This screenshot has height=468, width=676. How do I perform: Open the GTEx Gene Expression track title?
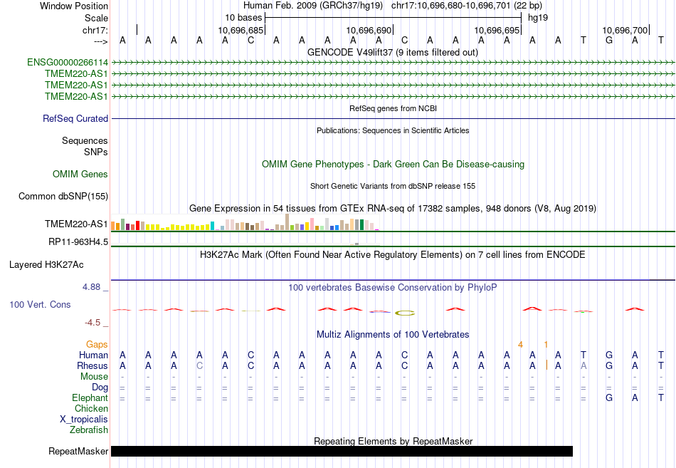[393, 209]
